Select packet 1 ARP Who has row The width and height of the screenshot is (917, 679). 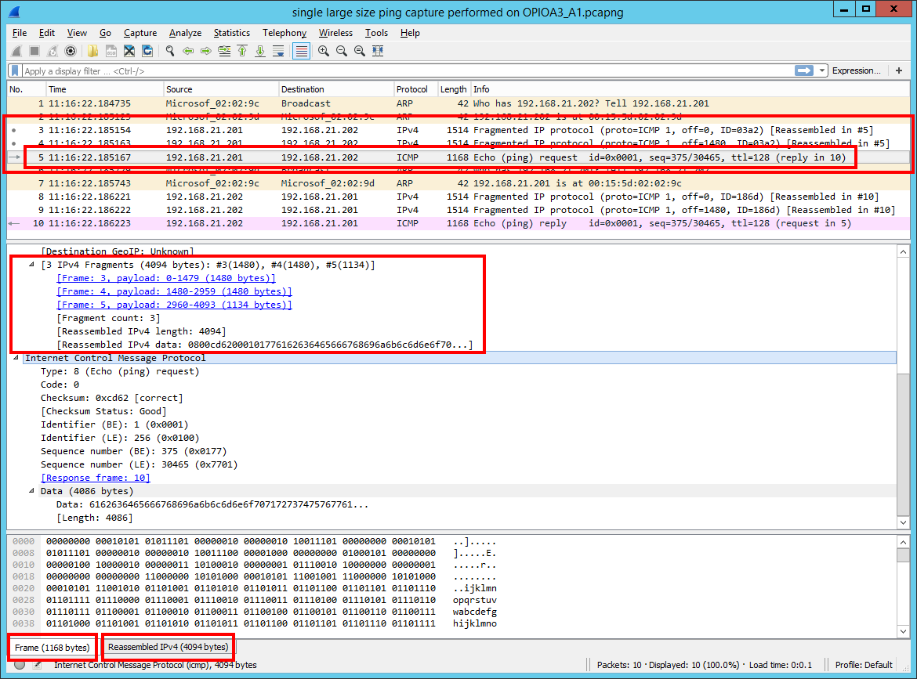click(x=458, y=103)
